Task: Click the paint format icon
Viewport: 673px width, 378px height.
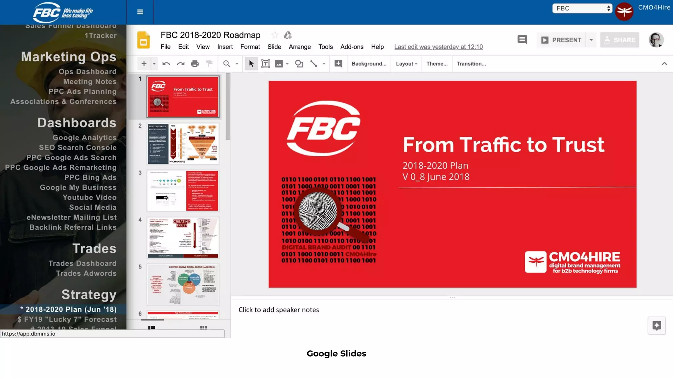Action: [209, 64]
